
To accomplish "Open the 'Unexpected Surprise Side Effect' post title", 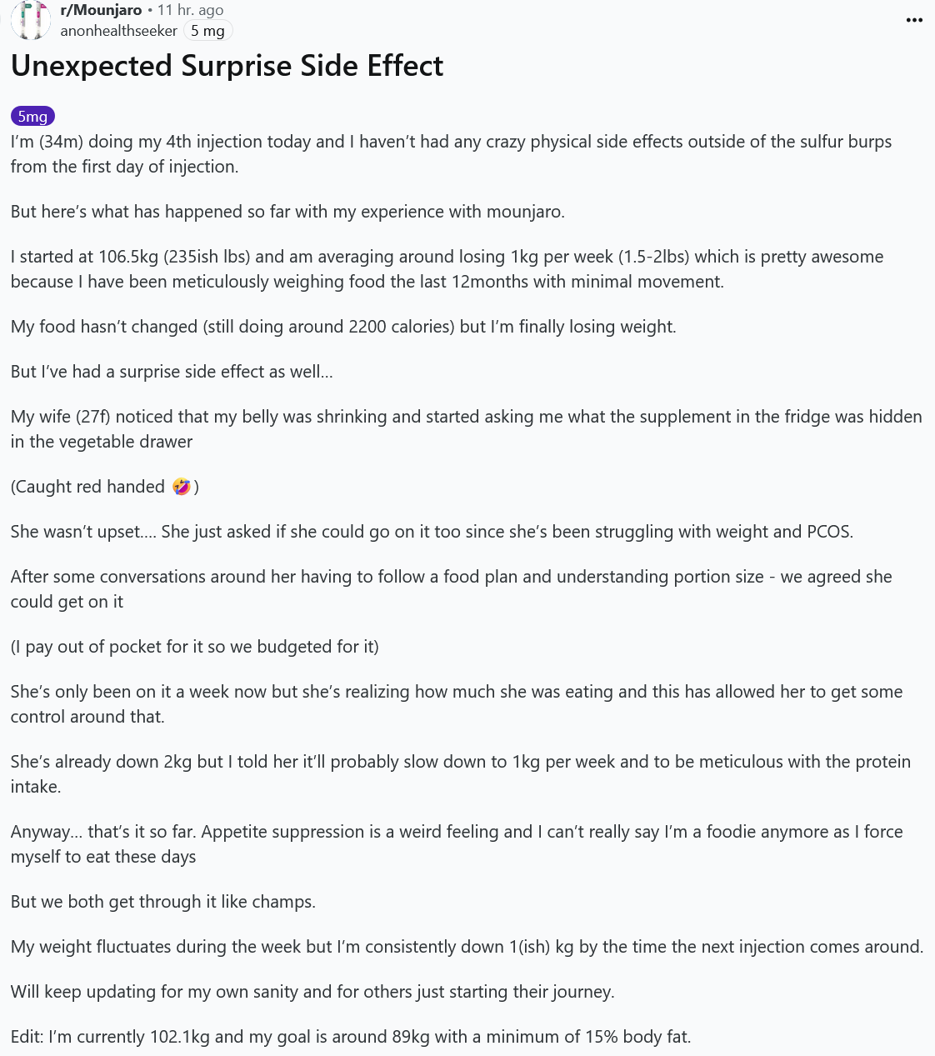I will click(x=227, y=66).
